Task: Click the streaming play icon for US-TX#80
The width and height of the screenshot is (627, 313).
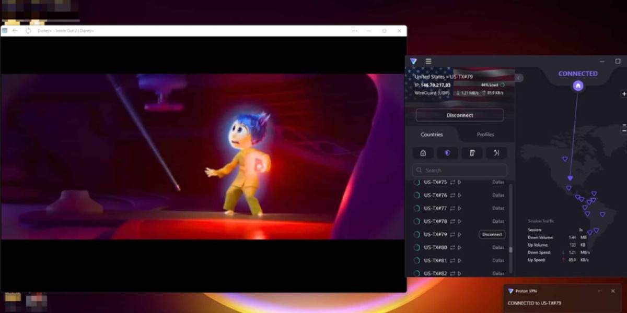Action: click(x=460, y=248)
